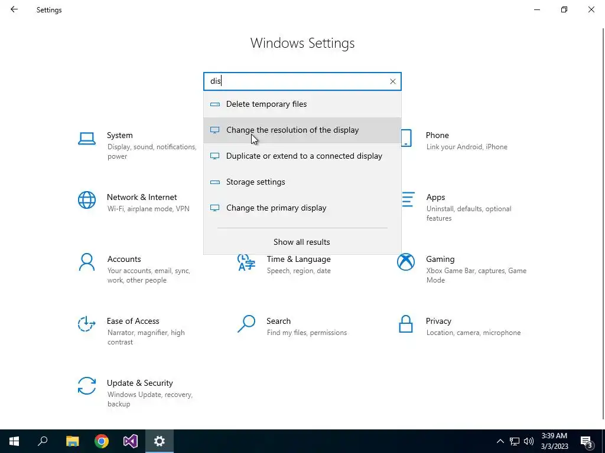The image size is (605, 453).
Task: Open the Accounts category title
Action: click(124, 260)
